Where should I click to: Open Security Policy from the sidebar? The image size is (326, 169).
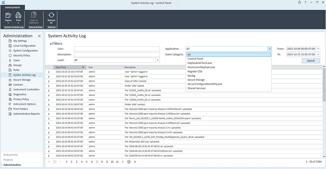pyautogui.click(x=22, y=56)
